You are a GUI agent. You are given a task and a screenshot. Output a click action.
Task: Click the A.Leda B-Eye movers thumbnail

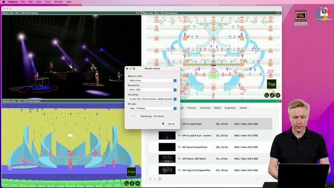pyautogui.click(x=167, y=136)
